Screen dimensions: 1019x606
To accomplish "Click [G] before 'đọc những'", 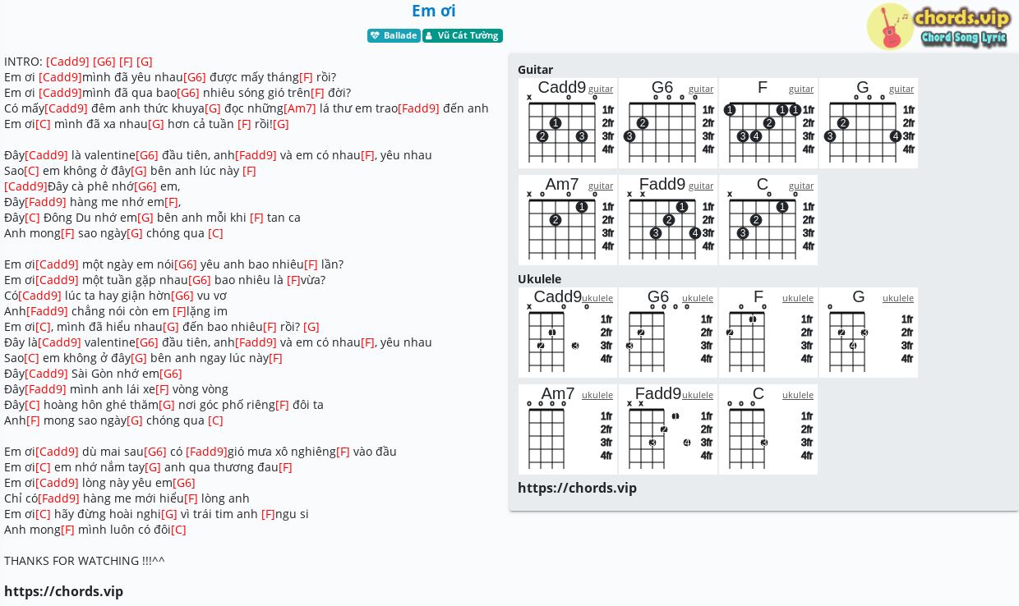I will (213, 108).
